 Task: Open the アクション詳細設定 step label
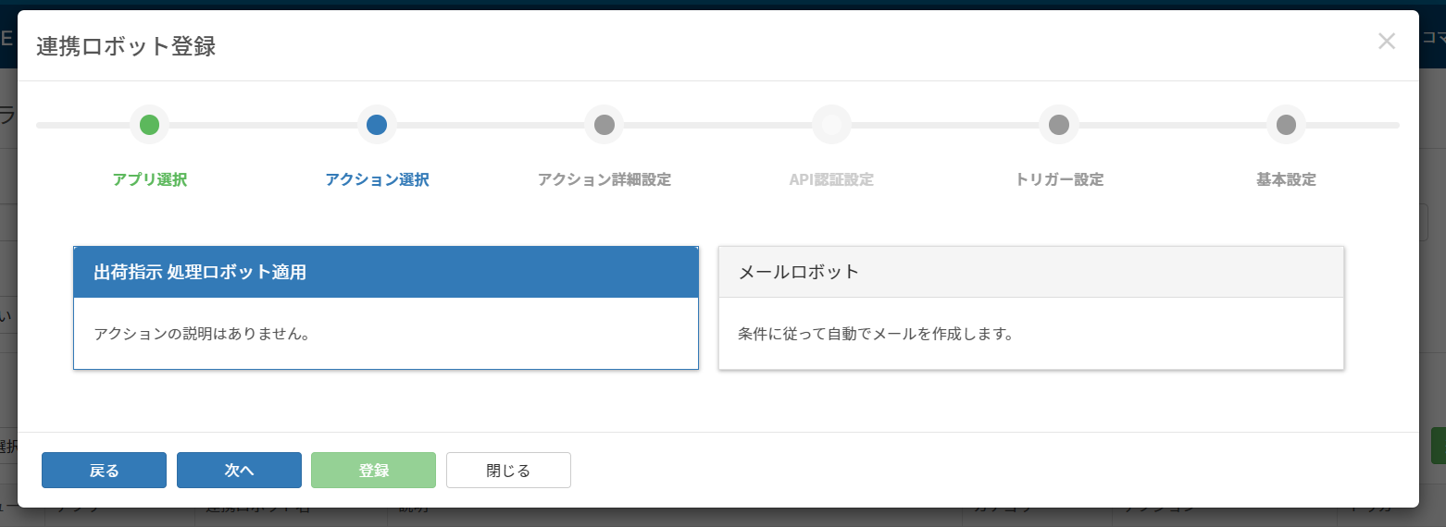tap(605, 179)
